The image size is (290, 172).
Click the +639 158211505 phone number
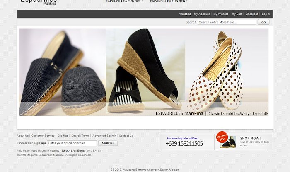click(x=184, y=143)
